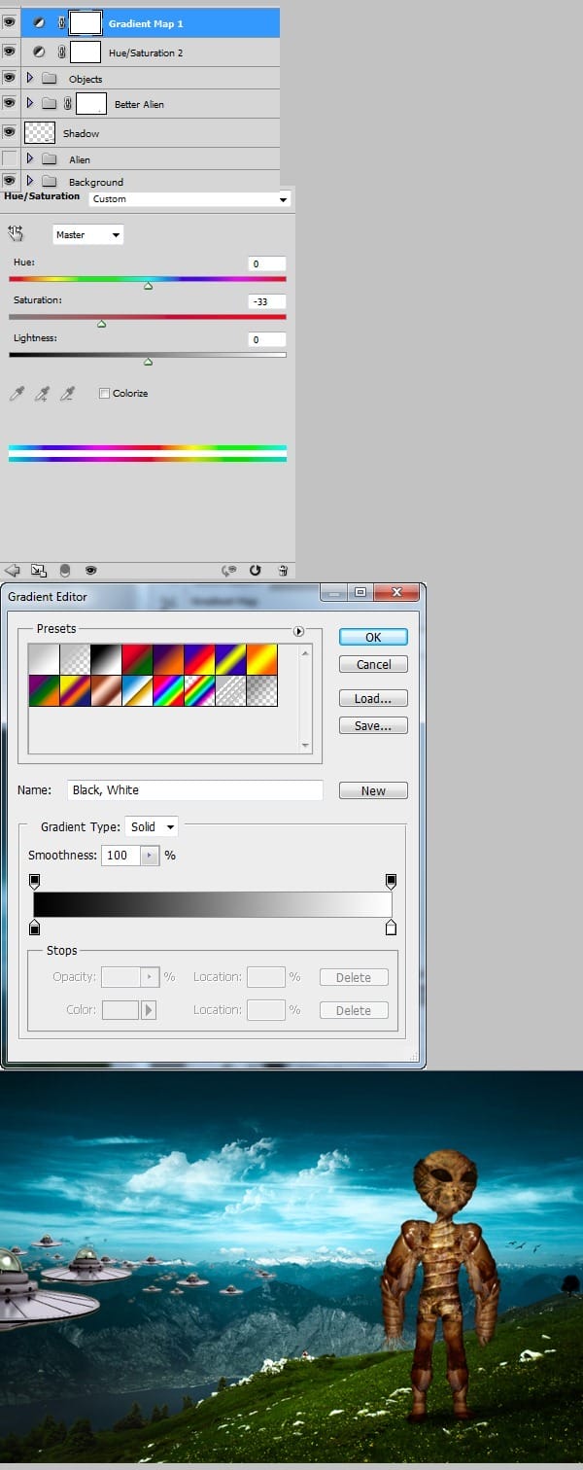Image resolution: width=583 pixels, height=1470 pixels.
Task: Click the Hue value field
Action: tap(267, 263)
